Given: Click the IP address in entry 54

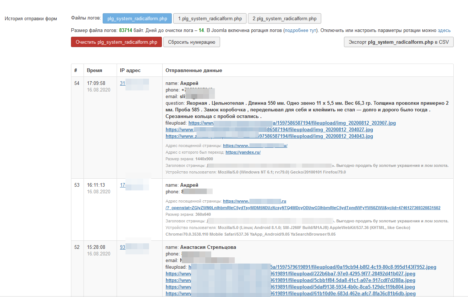Looking at the screenshot, I should tap(123, 83).
